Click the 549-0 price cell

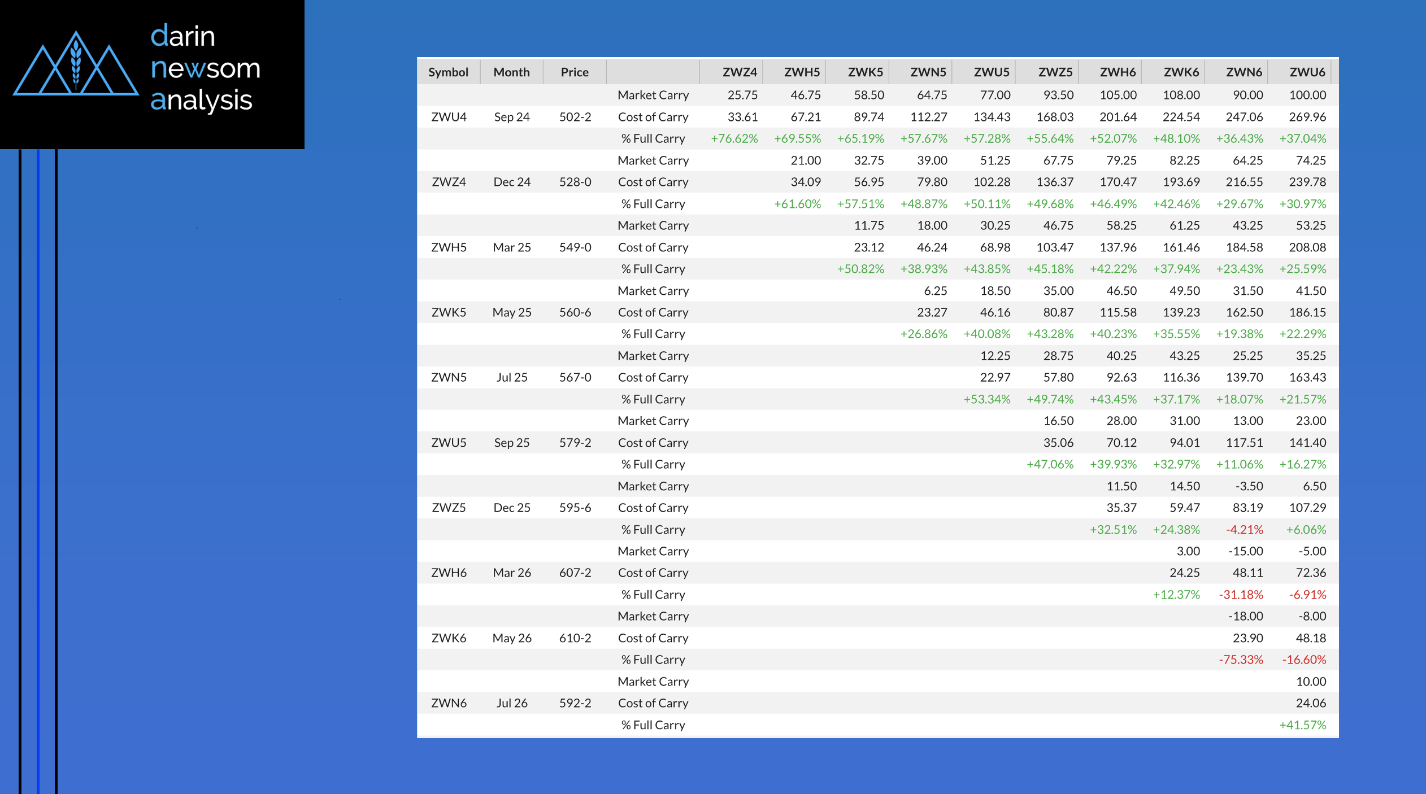[x=575, y=247]
